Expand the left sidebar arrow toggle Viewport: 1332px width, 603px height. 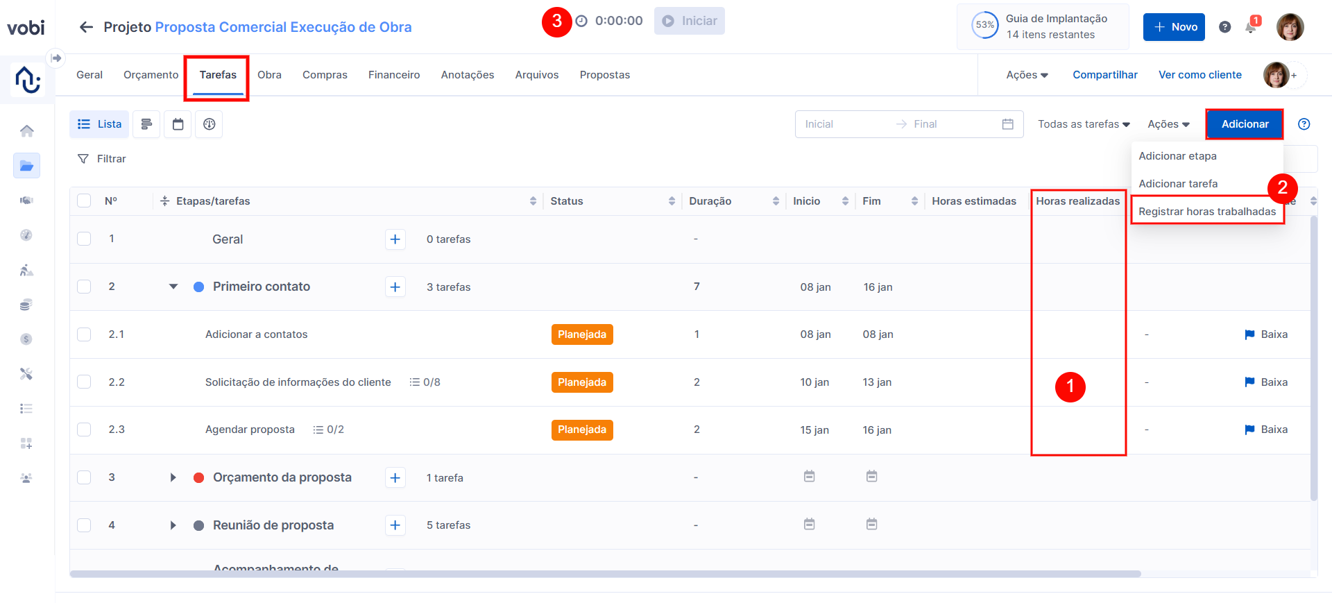pyautogui.click(x=56, y=58)
